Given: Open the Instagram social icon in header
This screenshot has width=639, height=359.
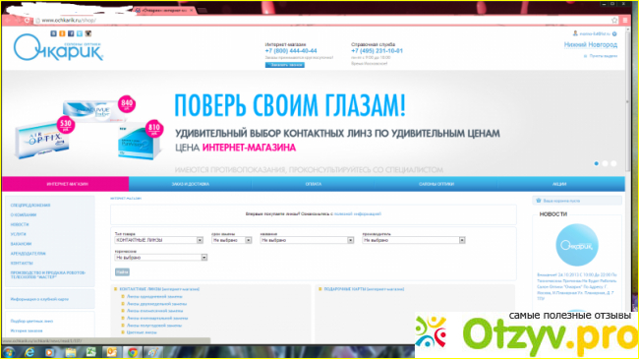Looking at the screenshot, I should tap(88, 33).
